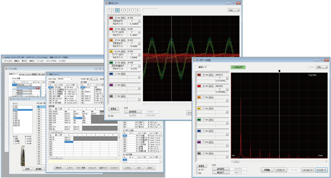The image size is (331, 178).
Task: Click 新規作成 button in 制御パッケージ window
Action: (59, 168)
